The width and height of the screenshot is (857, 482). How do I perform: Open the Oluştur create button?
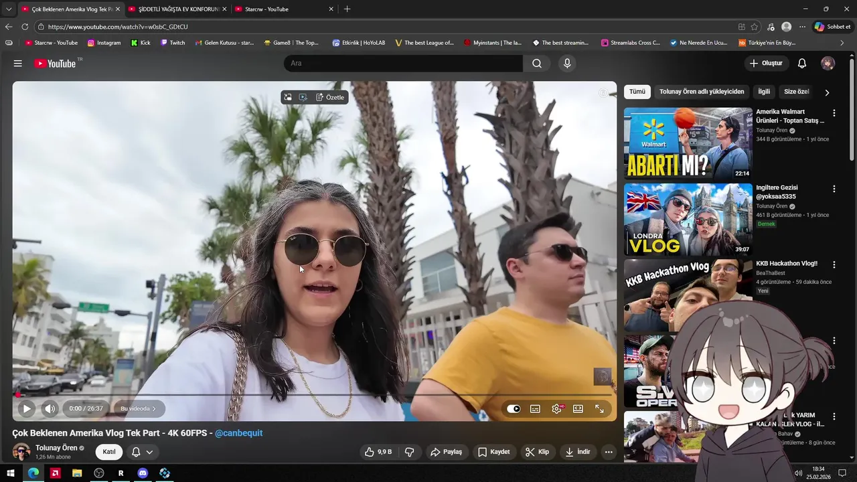(x=766, y=64)
